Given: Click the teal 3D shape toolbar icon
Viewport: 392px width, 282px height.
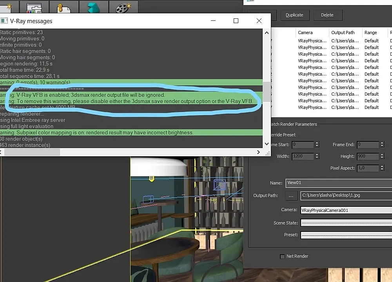Looking at the screenshot, I should 94,7.
